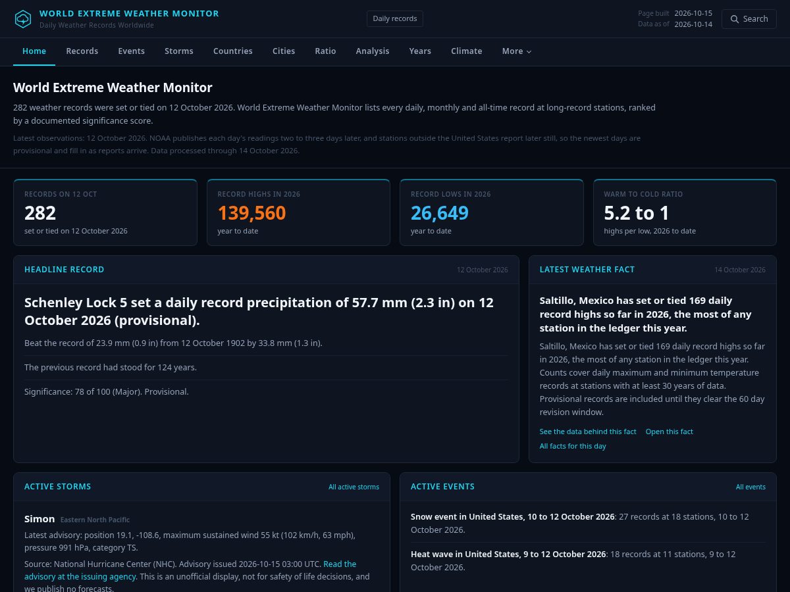This screenshot has width=790, height=592.
Task: Click the 'Beat the record of 23.9 mm' line
Action: (x=173, y=343)
